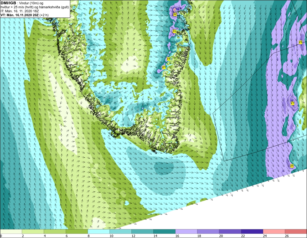Select the above-26 m/s salmon red legend swatch
Screen dimensions: 307x238
pyautogui.click(x=296, y=232)
